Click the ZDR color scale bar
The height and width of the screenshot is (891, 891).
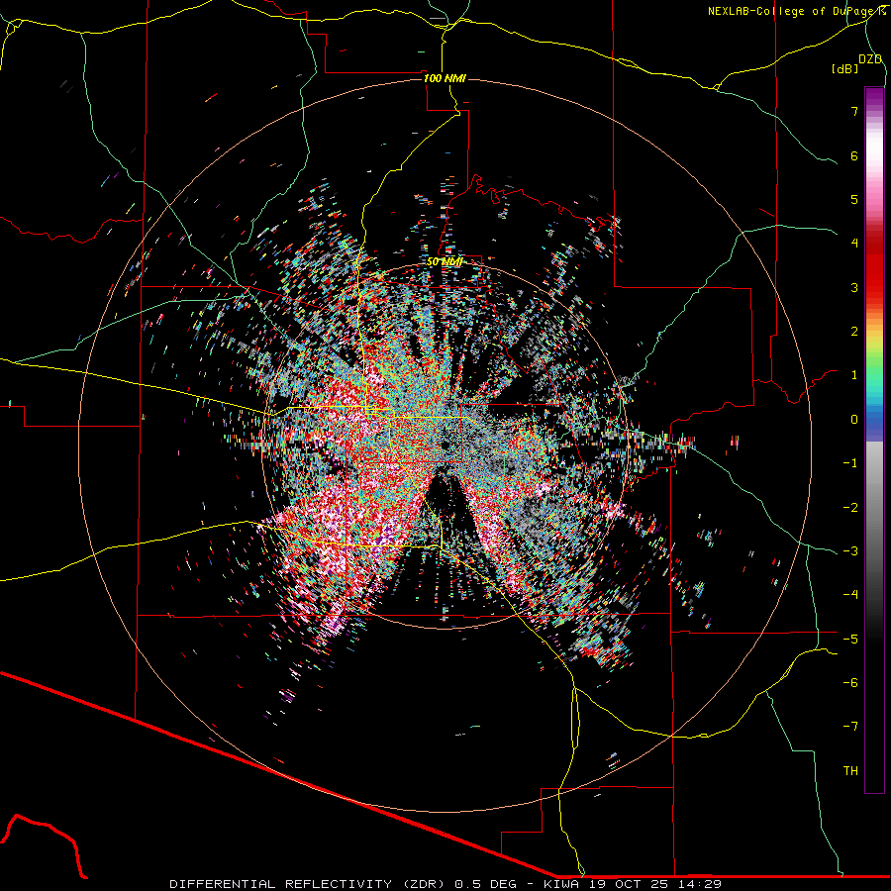[x=874, y=440]
